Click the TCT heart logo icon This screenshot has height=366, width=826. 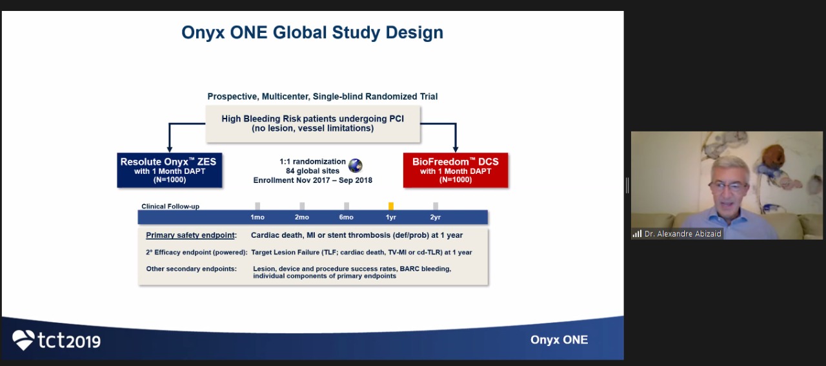pos(23,340)
